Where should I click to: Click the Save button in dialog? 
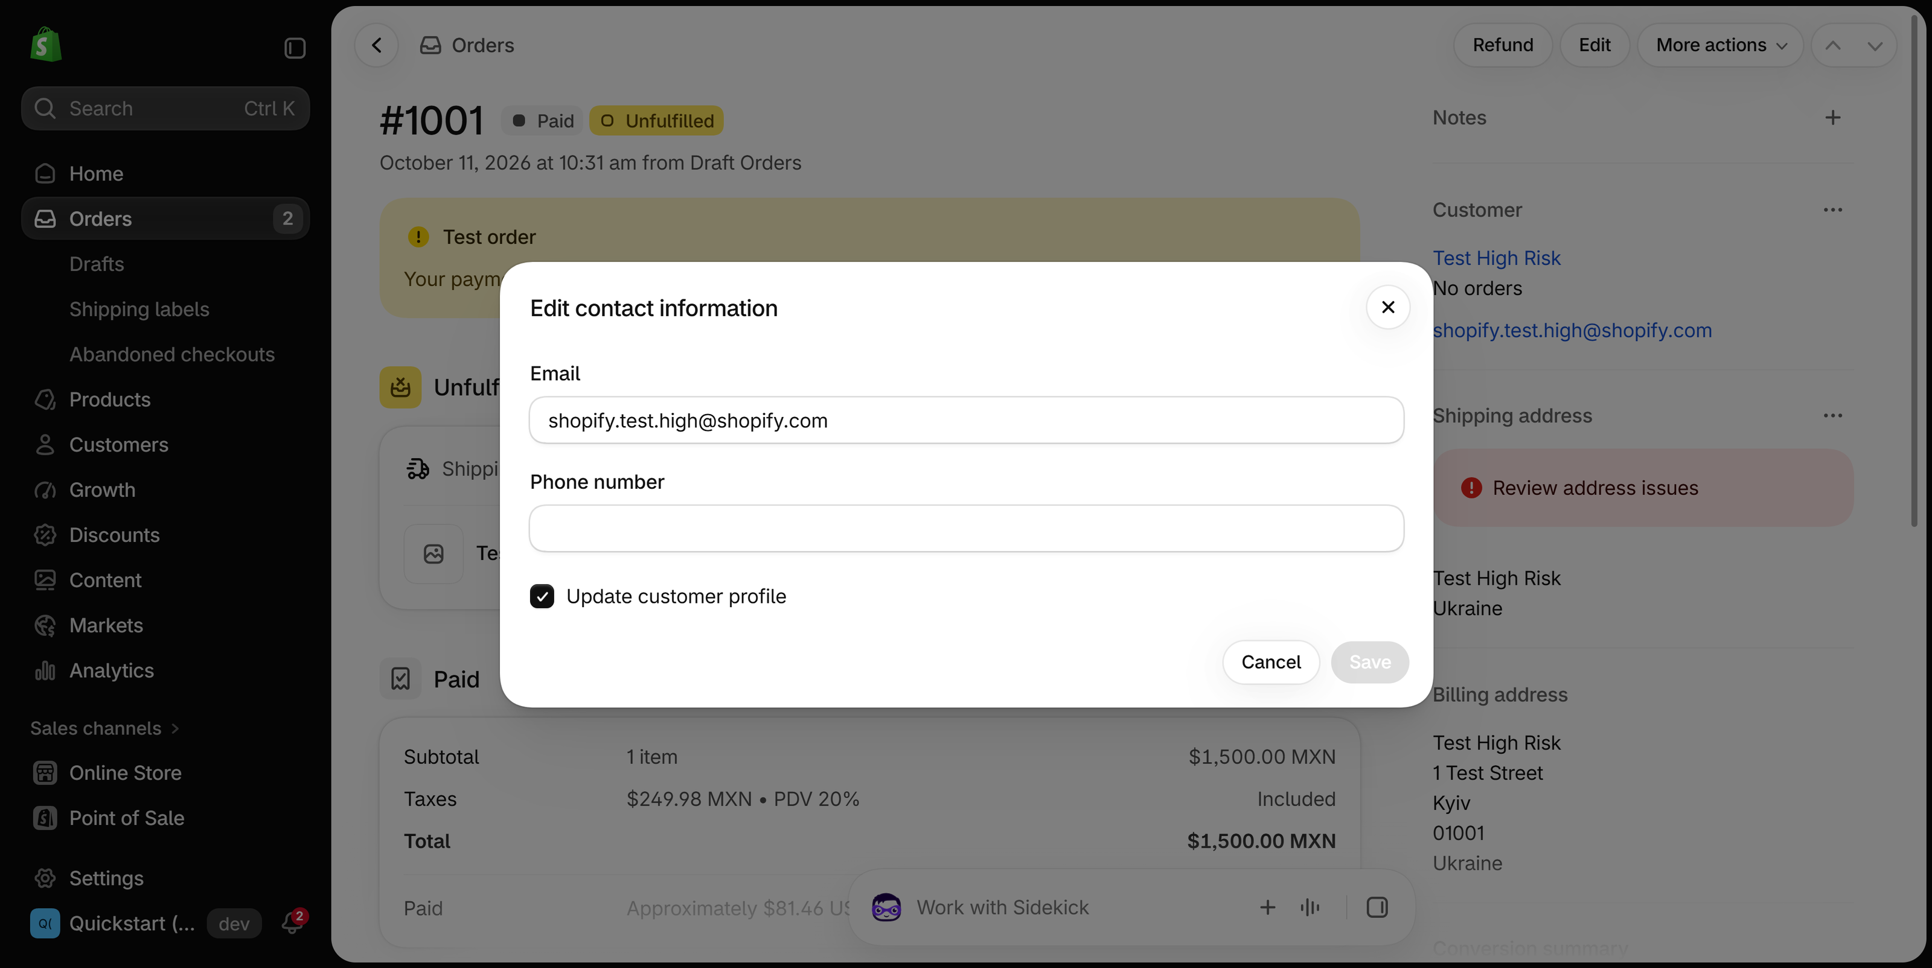[x=1369, y=662]
